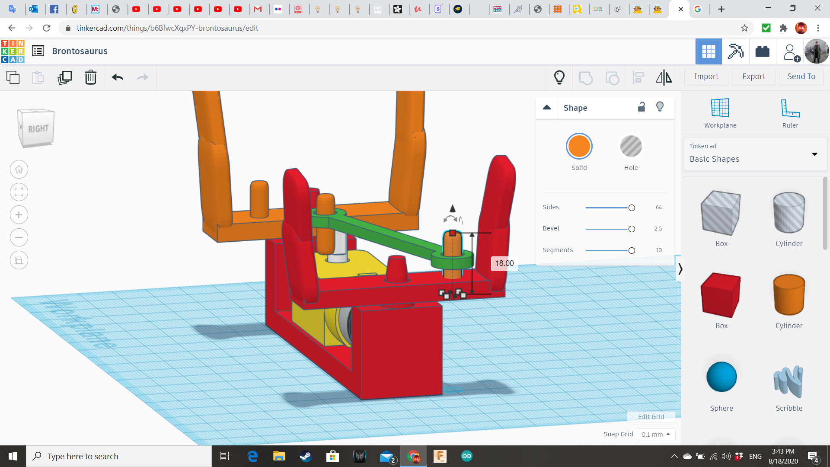This screenshot has height=467, width=830.
Task: Lock the selected shape
Action: [641, 107]
